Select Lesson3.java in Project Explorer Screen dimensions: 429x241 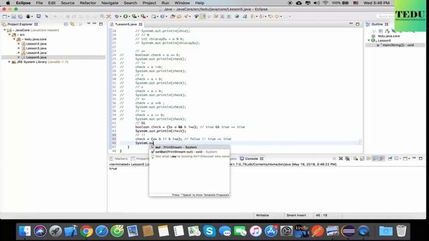(36, 48)
